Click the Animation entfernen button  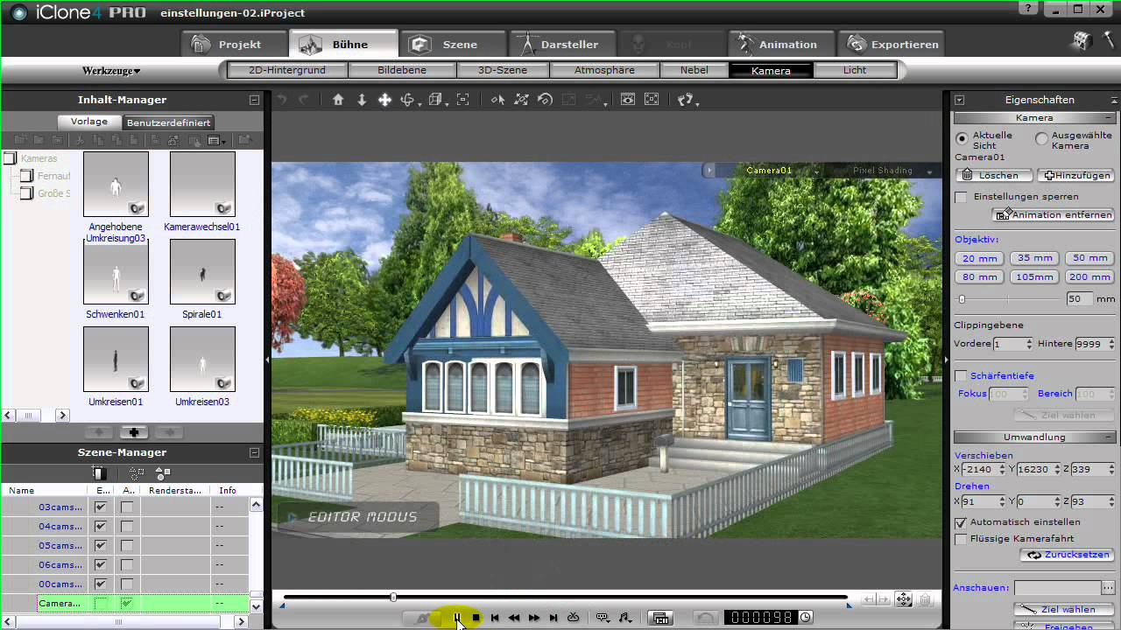click(1054, 214)
